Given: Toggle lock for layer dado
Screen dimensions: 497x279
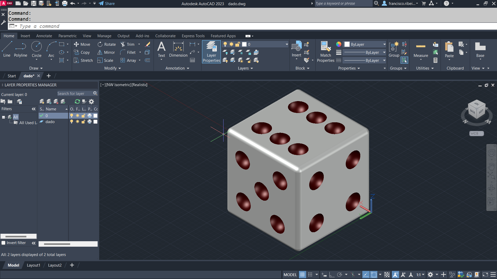Looking at the screenshot, I should [x=83, y=122].
